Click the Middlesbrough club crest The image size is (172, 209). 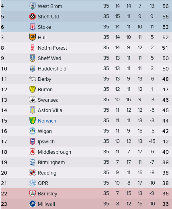(33, 152)
